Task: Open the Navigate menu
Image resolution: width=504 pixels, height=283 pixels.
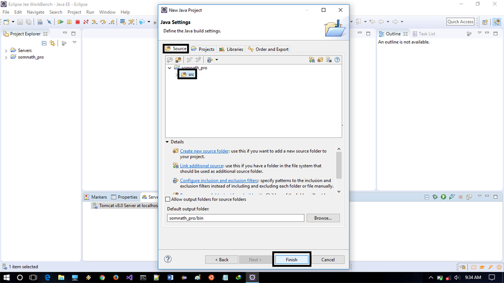Action: [x=35, y=12]
